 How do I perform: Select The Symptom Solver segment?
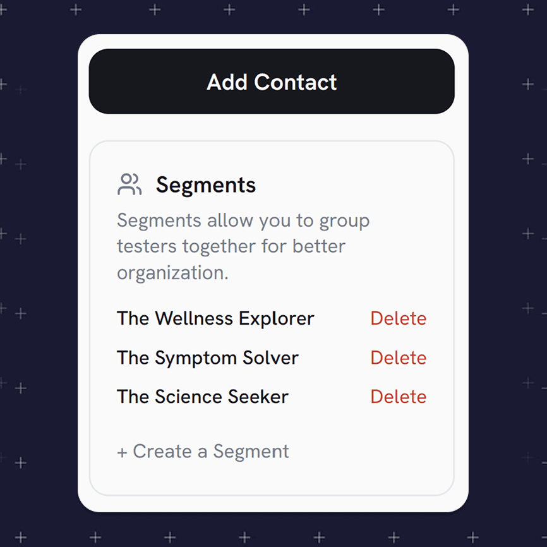(x=207, y=358)
